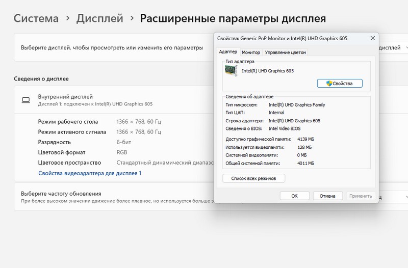Navigate to Дисплей in the breadcrumb
Image resolution: width=408 pixels, height=268 pixels.
pyautogui.click(x=99, y=18)
